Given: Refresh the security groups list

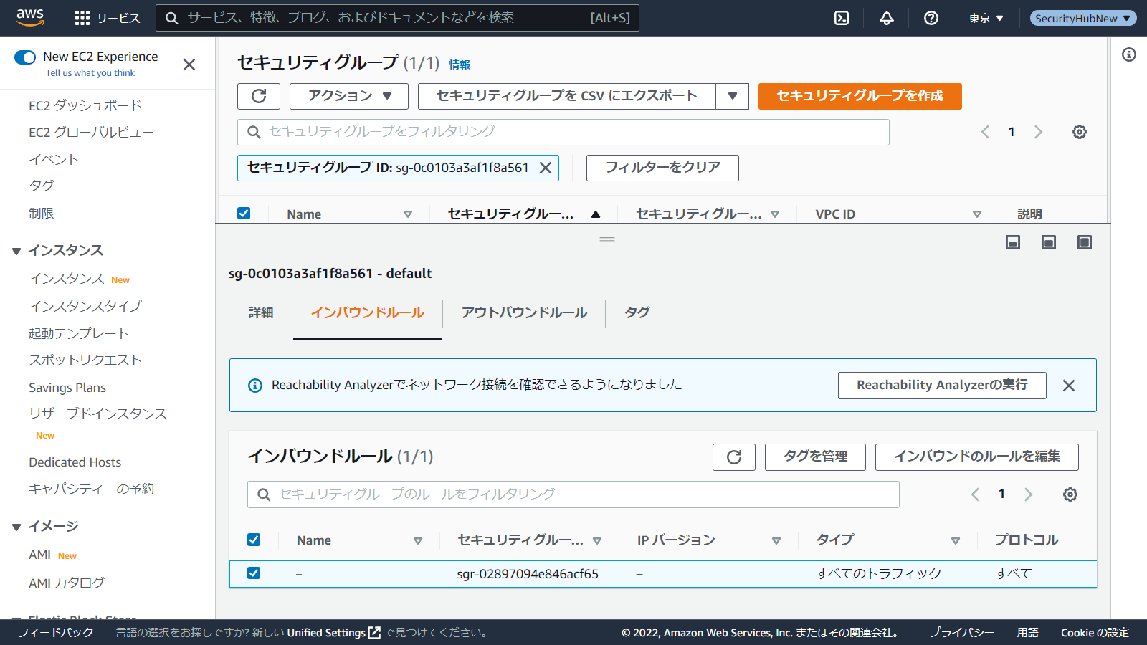Looking at the screenshot, I should (259, 96).
